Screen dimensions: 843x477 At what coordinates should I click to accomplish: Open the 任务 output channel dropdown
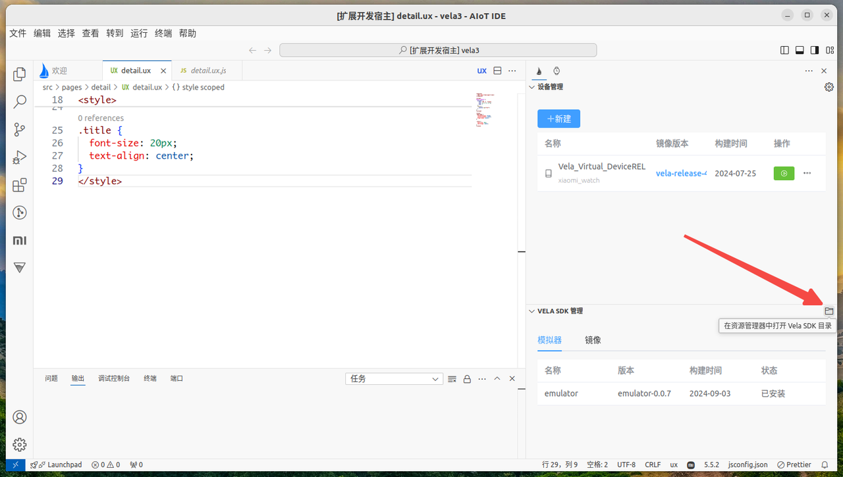point(394,379)
